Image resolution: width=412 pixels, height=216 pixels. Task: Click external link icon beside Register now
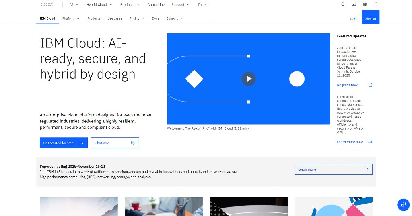pos(370,85)
